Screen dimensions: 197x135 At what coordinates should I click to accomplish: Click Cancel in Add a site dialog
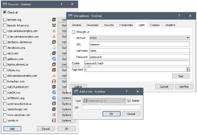(x=131, y=114)
